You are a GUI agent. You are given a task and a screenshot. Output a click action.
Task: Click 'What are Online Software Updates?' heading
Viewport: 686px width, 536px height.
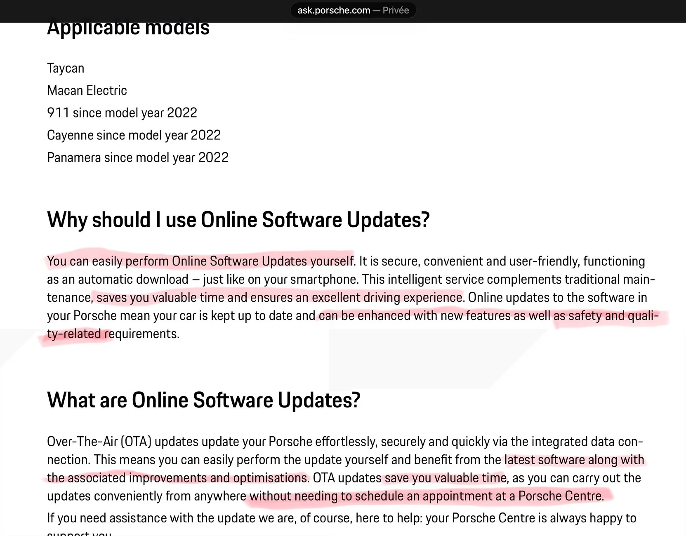[203, 400]
